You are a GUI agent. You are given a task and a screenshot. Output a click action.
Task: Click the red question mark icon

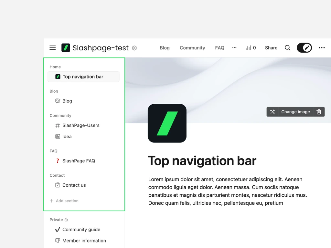coord(58,161)
